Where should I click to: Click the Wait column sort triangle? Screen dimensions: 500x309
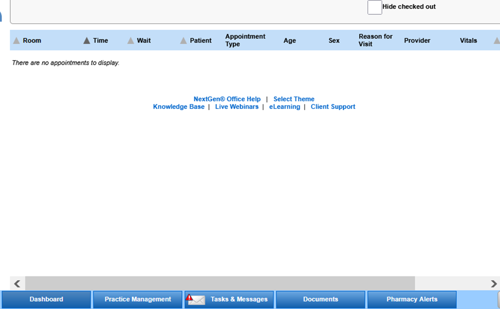point(131,41)
